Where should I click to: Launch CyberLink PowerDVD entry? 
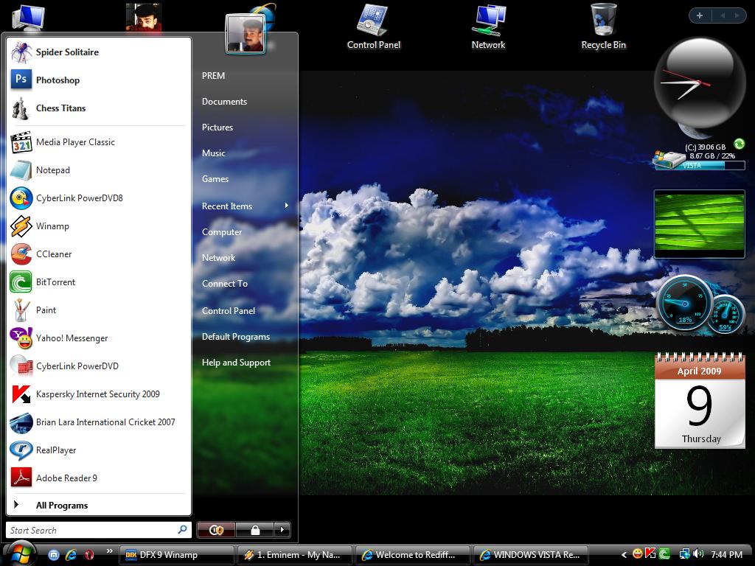pyautogui.click(x=99, y=366)
